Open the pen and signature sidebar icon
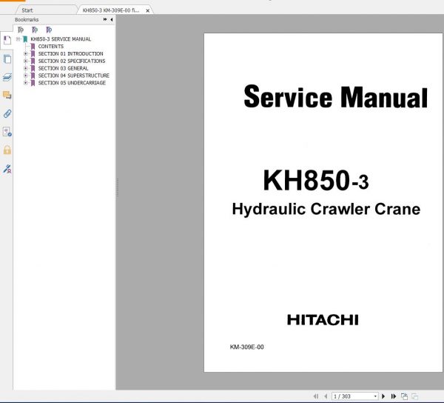The image size is (444, 403). tap(7, 169)
